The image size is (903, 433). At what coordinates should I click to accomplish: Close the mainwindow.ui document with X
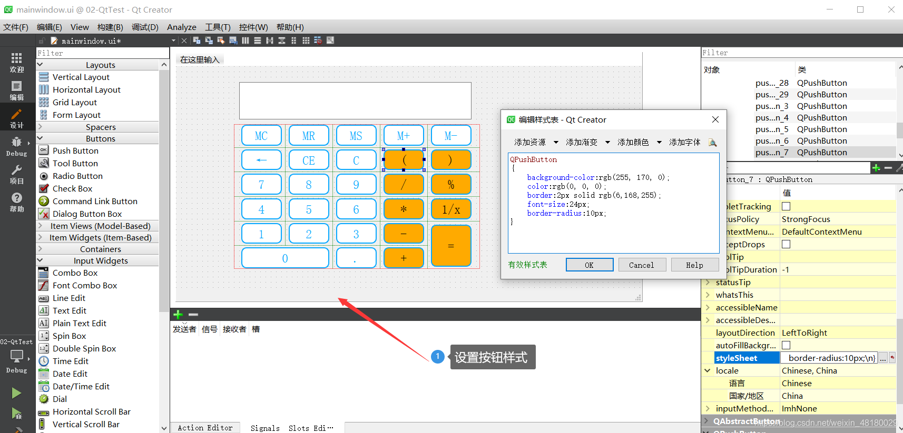(x=184, y=41)
